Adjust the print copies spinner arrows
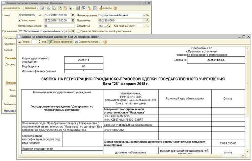Image resolution: width=252 pixels, height=161 pixels. (x=39, y=42)
